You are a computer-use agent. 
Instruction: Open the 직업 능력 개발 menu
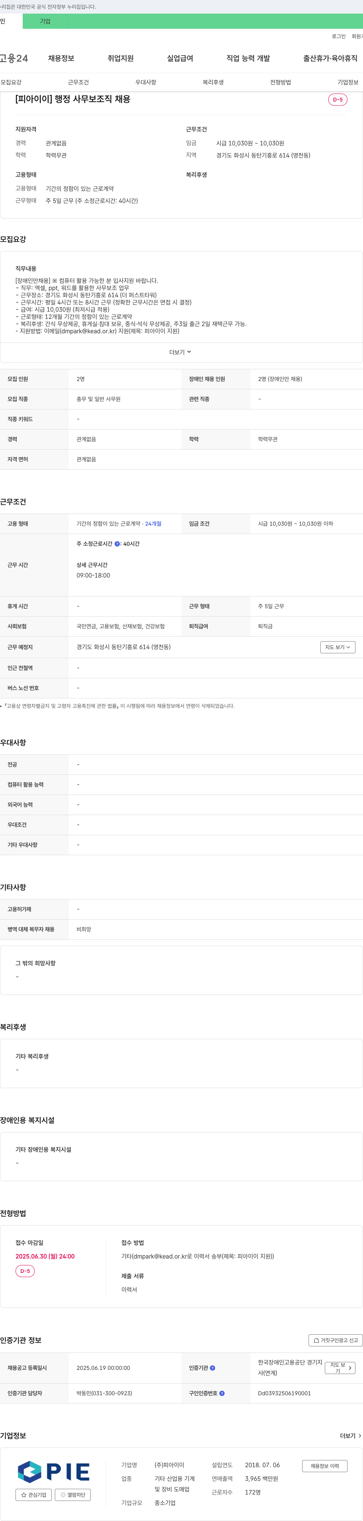(248, 58)
